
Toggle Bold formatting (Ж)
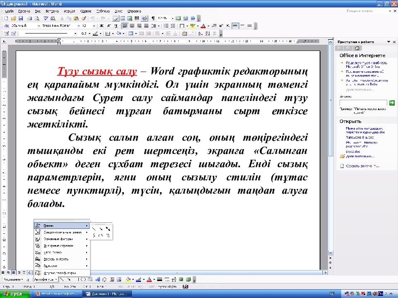click(102, 26)
